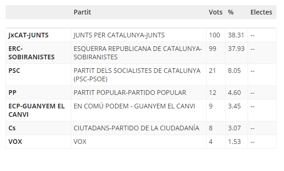Click the Cs party abbreviation
The image size is (284, 171).
click(12, 128)
